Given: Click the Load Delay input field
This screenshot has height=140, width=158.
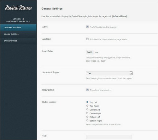Looking at the screenshot, I should 90,52.
